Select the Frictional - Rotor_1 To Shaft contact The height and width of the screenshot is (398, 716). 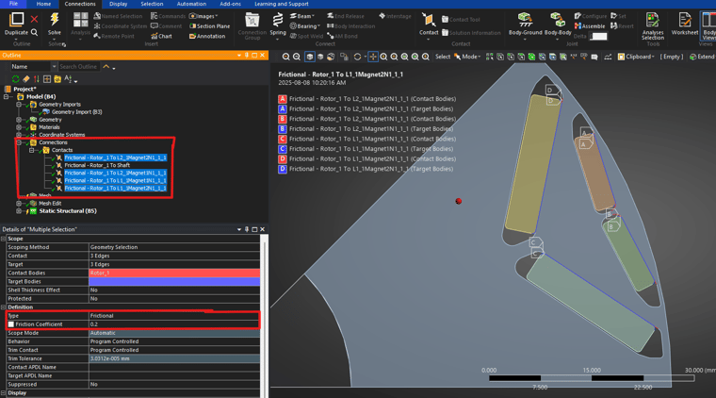97,165
